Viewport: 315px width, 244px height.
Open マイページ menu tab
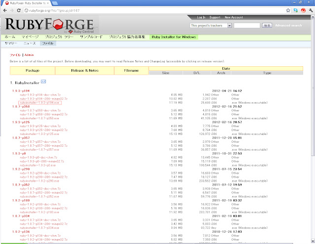pos(30,37)
